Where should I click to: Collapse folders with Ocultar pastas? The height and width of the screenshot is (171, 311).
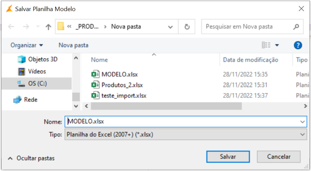(x=31, y=158)
